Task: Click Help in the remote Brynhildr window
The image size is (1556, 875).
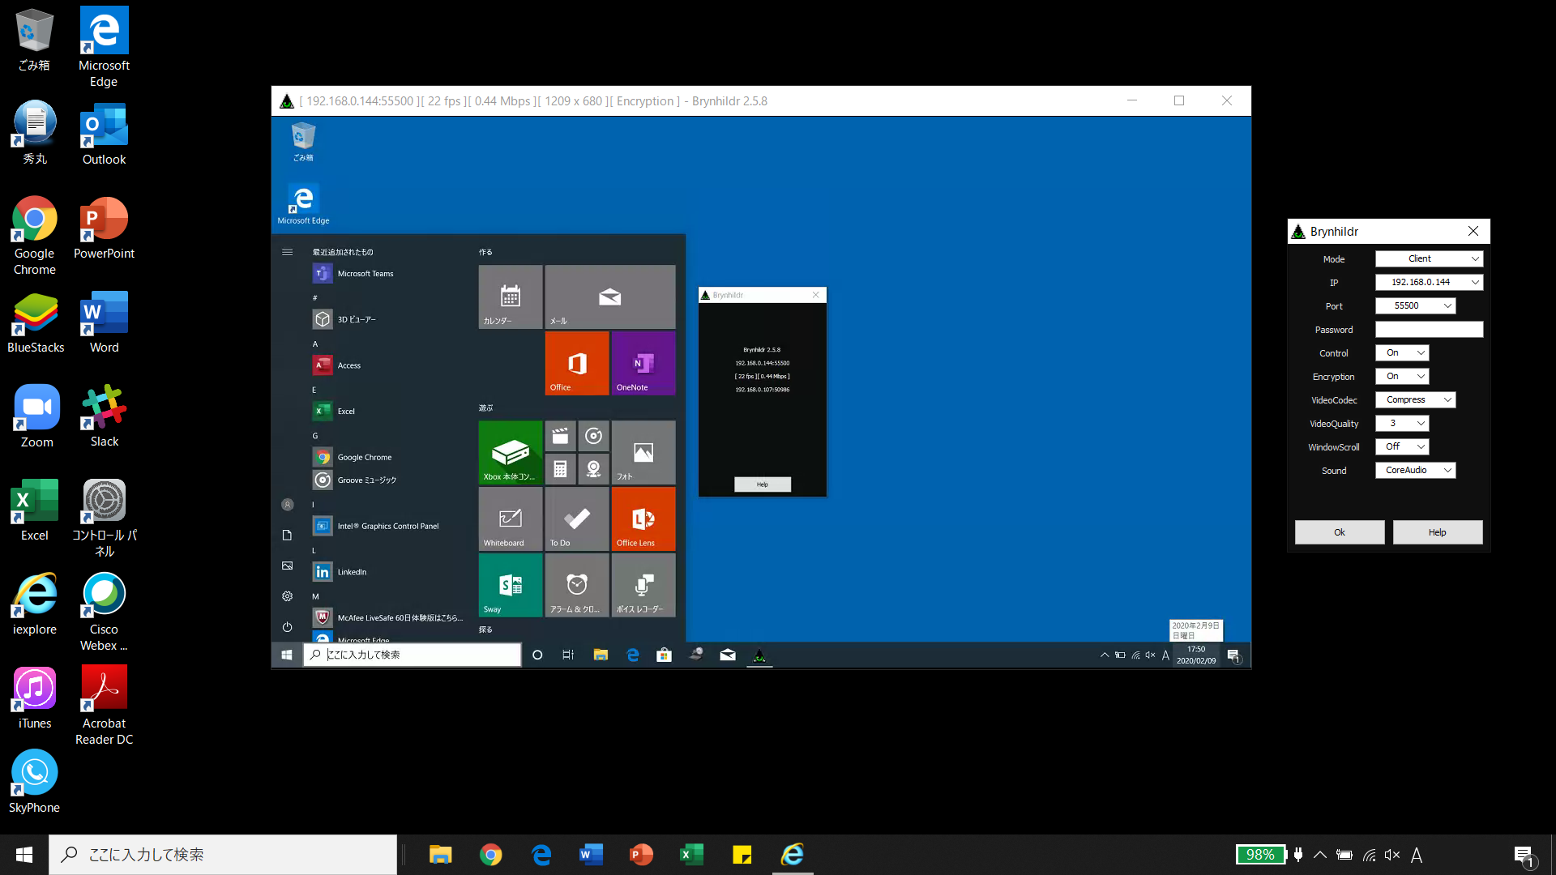Action: click(763, 484)
